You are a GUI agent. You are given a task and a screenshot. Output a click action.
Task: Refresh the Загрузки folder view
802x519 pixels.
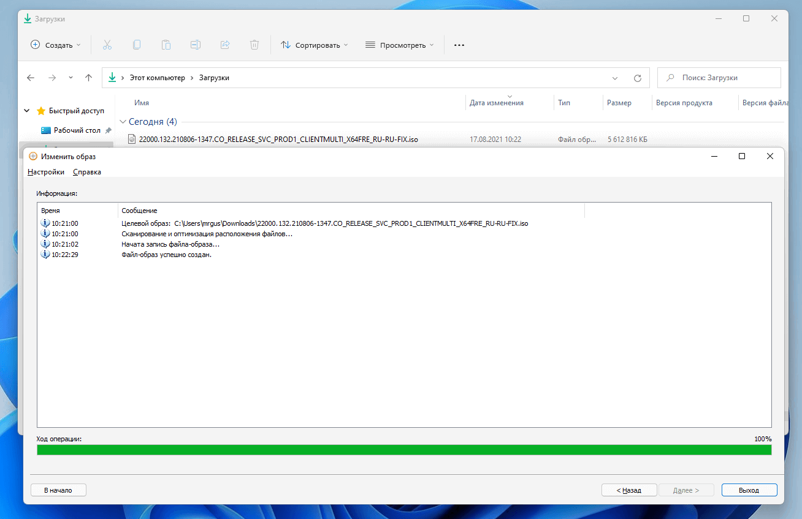pyautogui.click(x=638, y=78)
